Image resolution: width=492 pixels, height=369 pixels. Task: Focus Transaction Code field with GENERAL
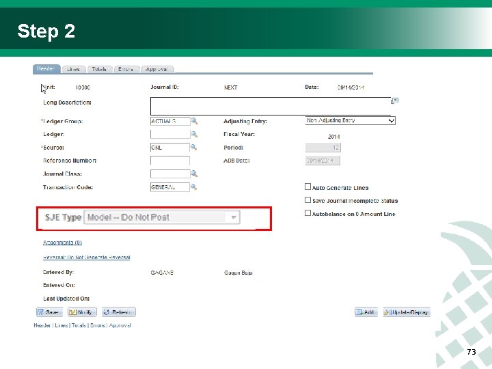(169, 187)
